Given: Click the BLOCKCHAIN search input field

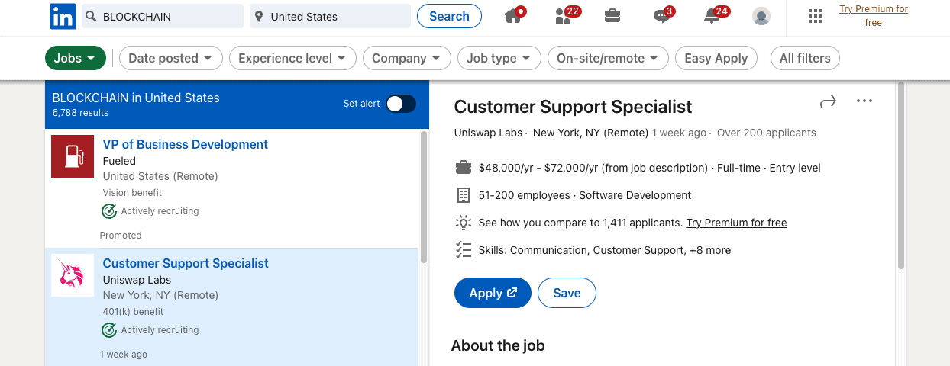Looking at the screenshot, I should [x=163, y=16].
